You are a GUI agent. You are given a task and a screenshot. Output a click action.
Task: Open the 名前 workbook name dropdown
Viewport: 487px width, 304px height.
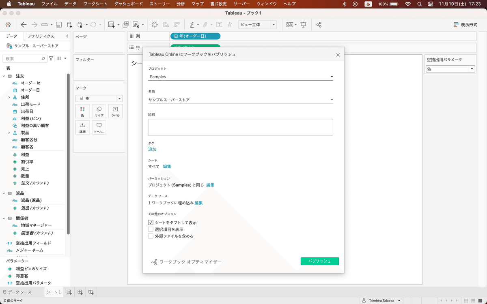[x=241, y=100]
